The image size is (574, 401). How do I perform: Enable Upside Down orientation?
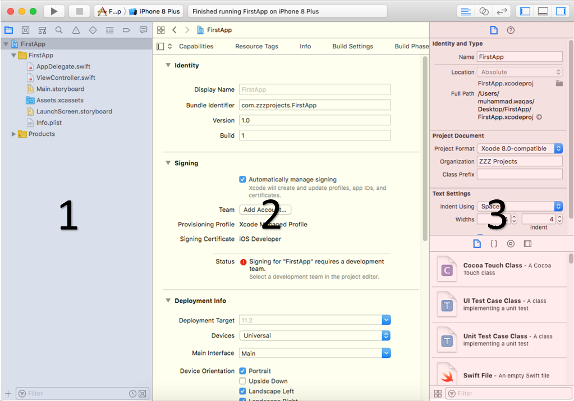242,381
